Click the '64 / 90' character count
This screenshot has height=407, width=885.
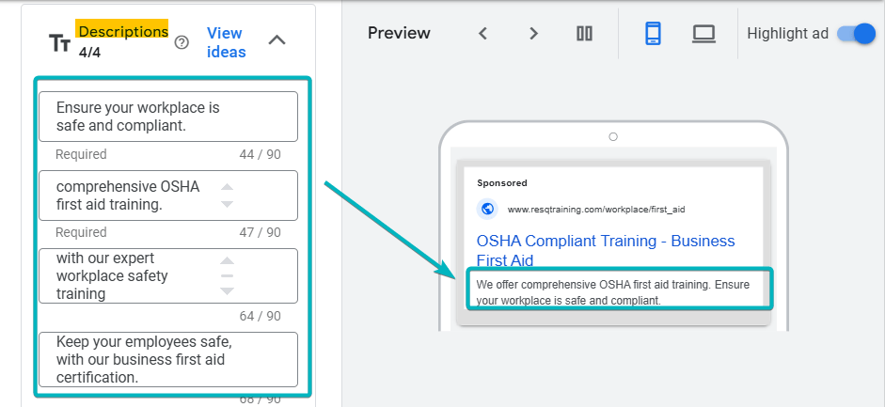260,316
